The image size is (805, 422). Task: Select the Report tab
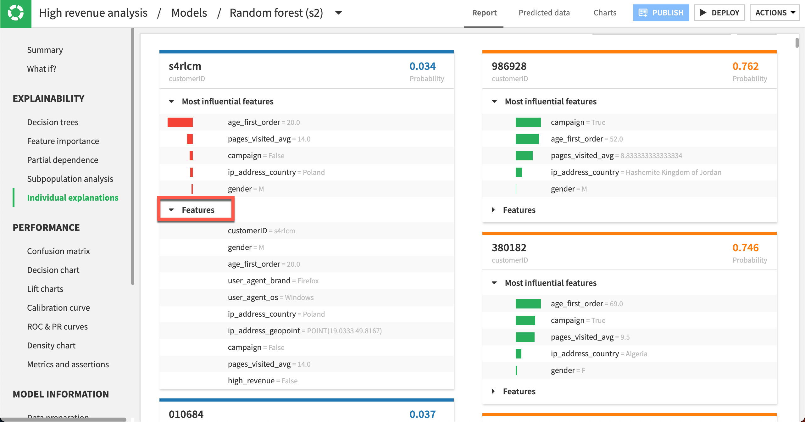(x=484, y=13)
